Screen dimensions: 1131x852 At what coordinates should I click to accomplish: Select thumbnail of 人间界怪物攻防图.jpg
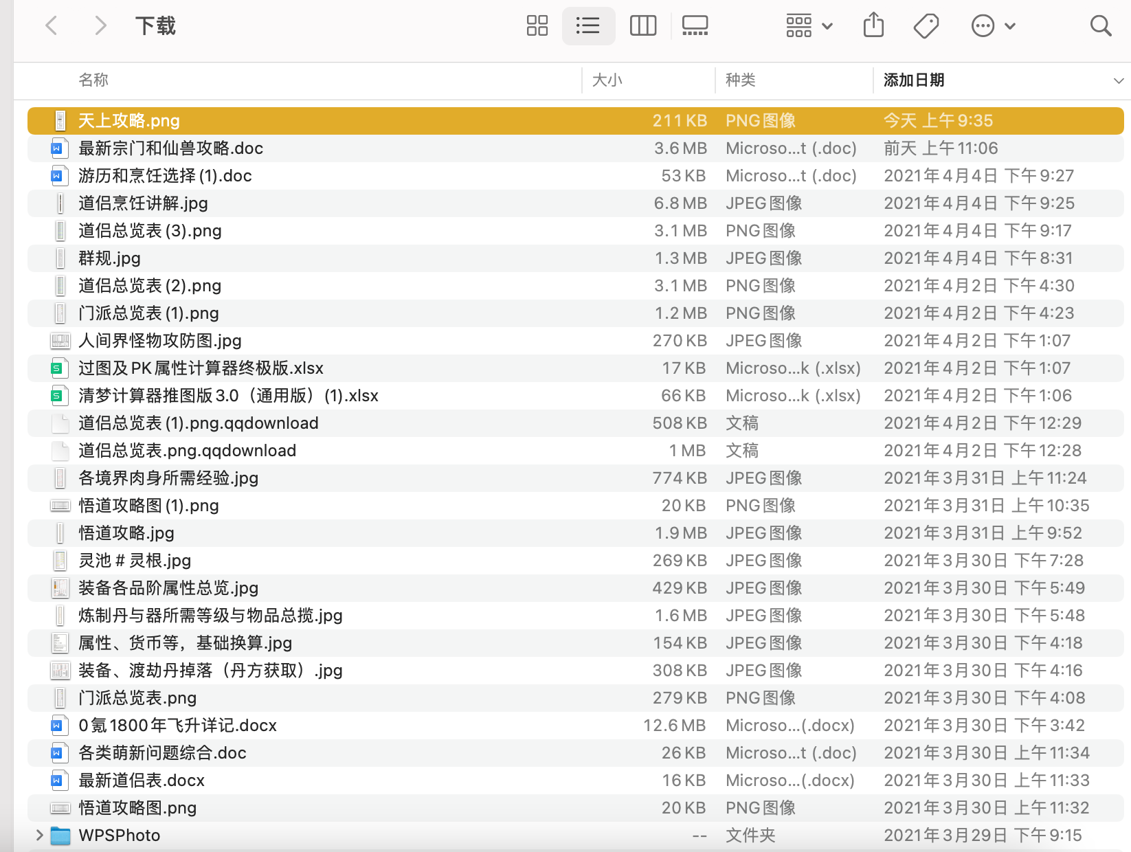tap(60, 341)
